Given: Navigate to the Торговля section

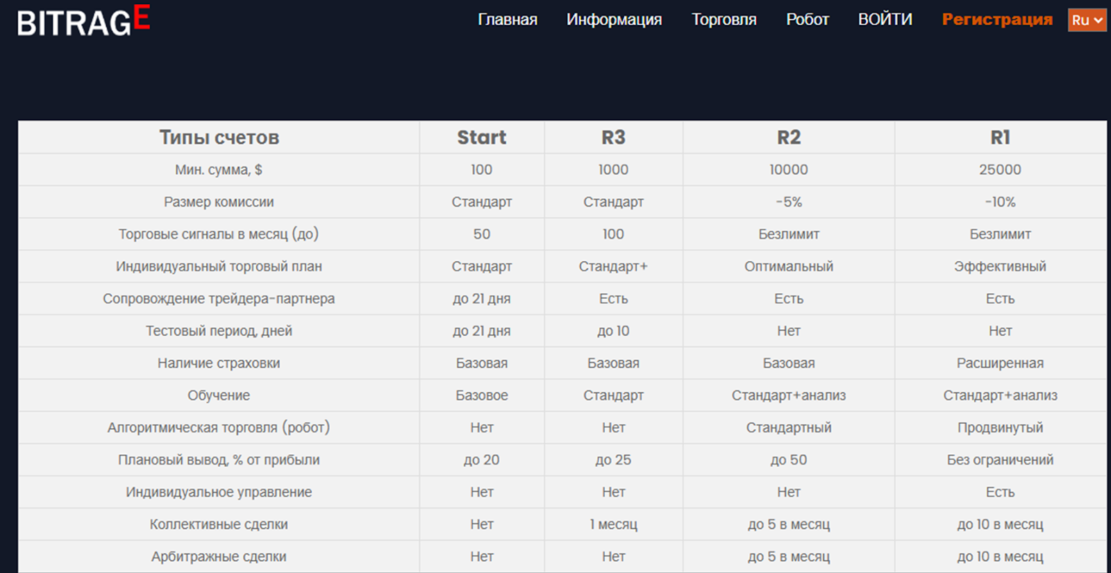Looking at the screenshot, I should 724,19.
